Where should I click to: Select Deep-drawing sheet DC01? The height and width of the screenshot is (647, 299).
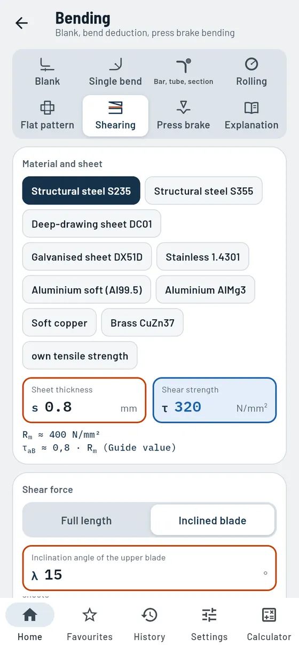(92, 224)
